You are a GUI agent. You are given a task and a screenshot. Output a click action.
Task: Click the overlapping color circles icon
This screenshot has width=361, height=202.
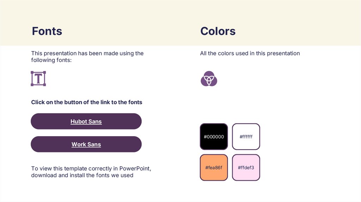[209, 78]
